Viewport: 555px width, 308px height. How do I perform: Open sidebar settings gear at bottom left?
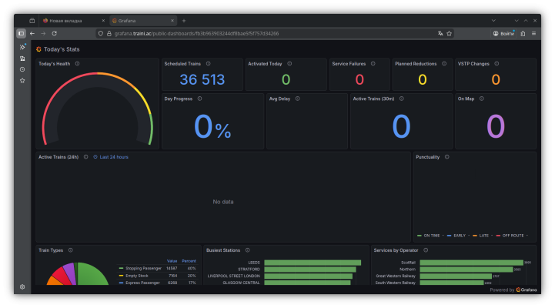[22, 286]
